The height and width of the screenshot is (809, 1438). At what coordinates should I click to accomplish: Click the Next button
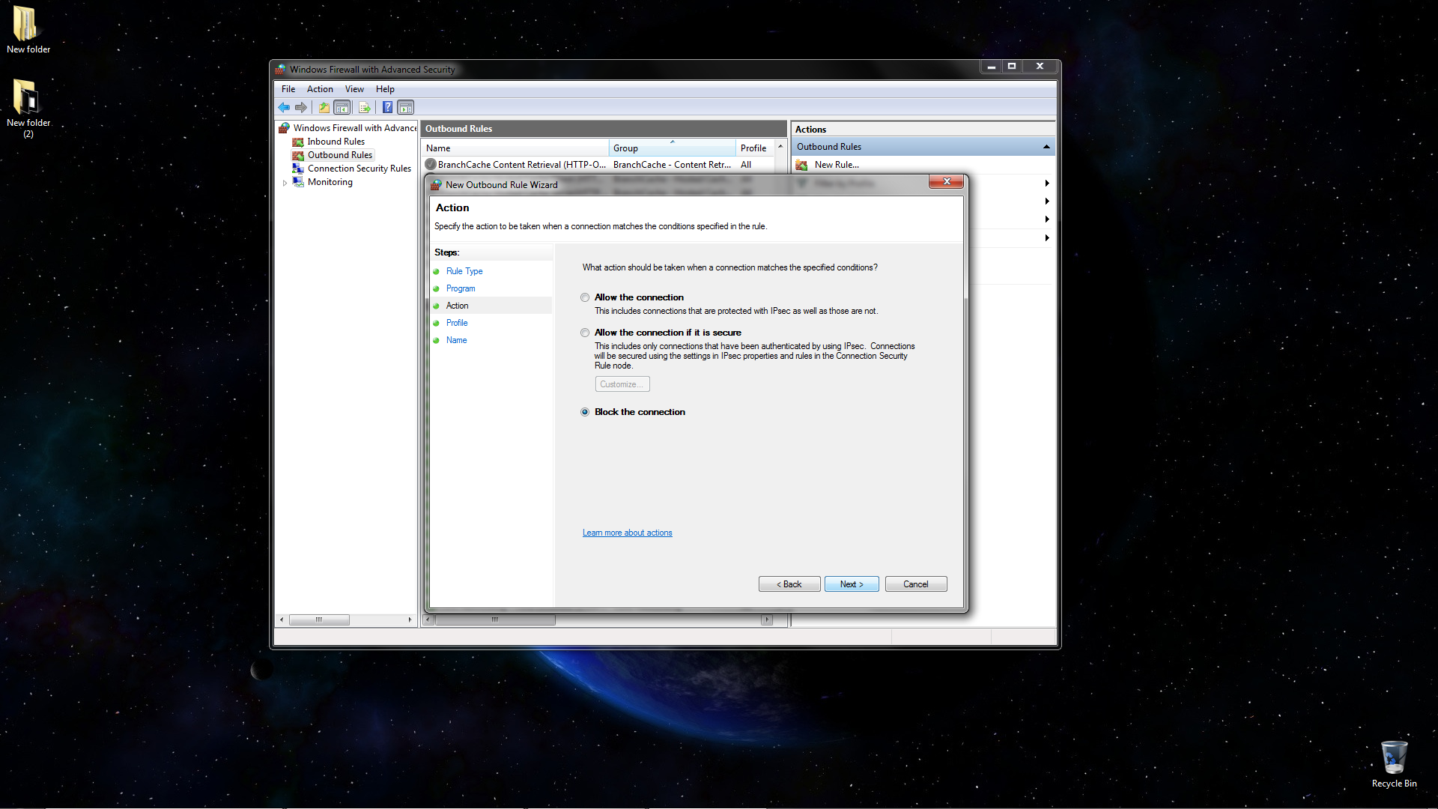coord(852,584)
